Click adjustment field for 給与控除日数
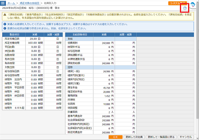 53,71
